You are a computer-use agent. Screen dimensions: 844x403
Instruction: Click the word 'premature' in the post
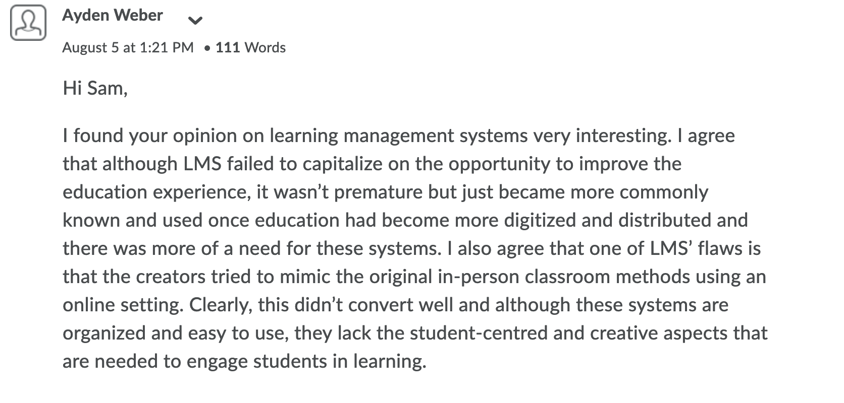click(x=378, y=192)
